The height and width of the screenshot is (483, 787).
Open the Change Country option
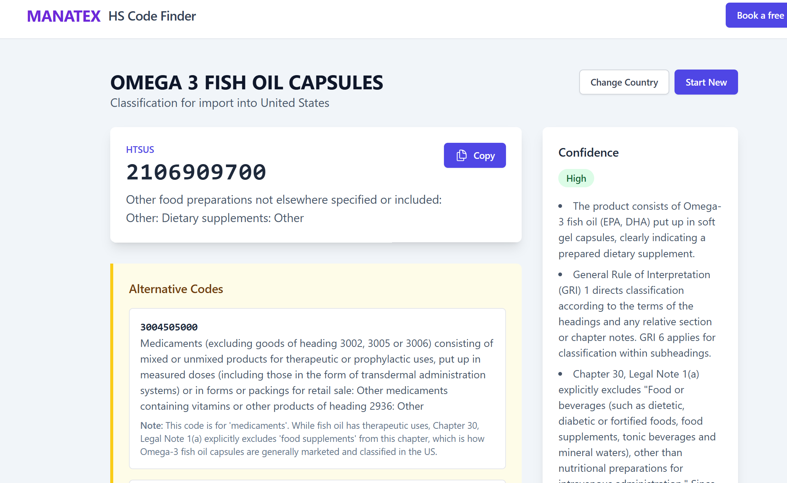(x=624, y=82)
